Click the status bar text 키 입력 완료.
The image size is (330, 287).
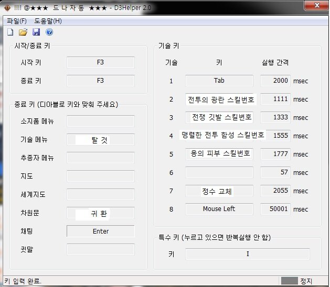click(x=23, y=281)
